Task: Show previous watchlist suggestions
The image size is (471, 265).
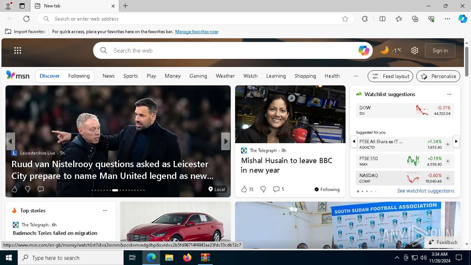Action: (354, 141)
